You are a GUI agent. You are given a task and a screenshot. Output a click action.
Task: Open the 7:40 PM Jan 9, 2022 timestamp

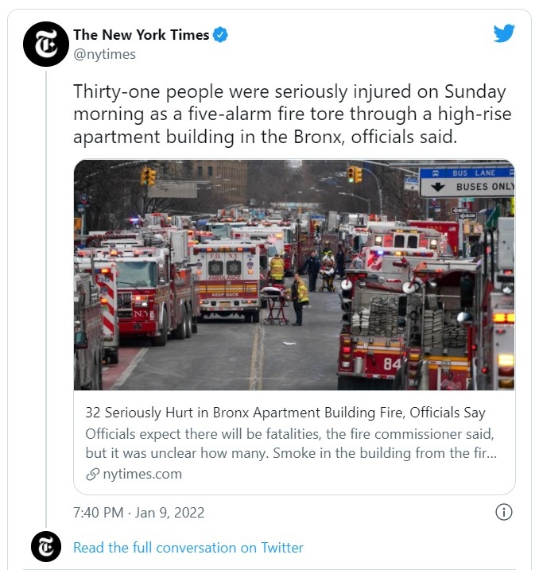click(139, 513)
